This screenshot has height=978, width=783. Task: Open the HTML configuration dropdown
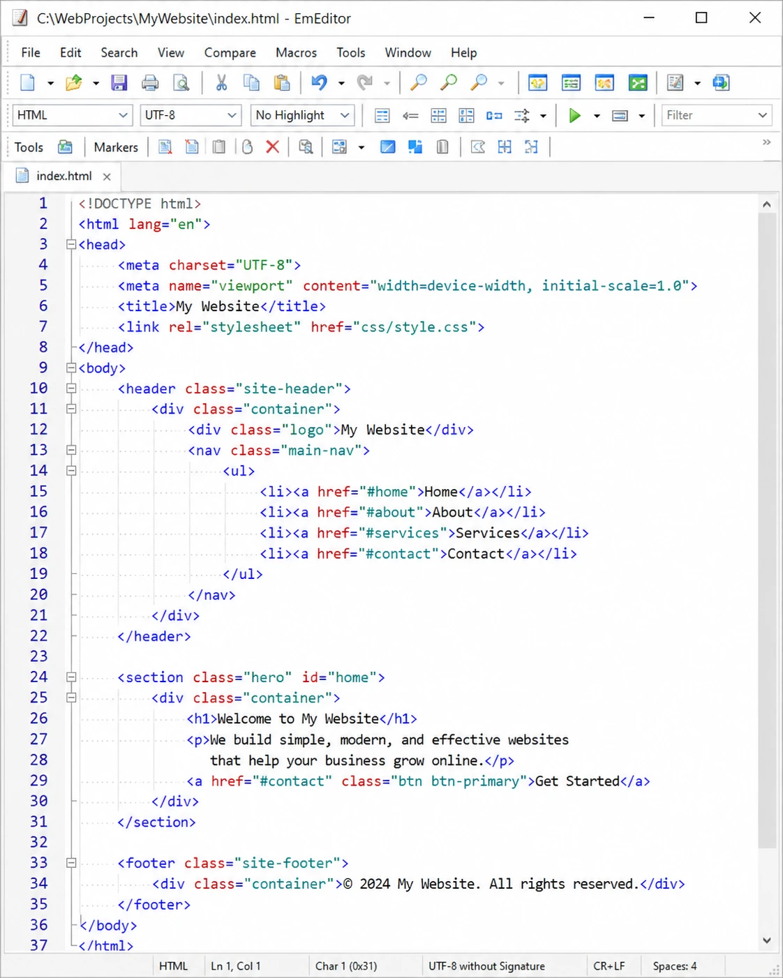coord(72,115)
